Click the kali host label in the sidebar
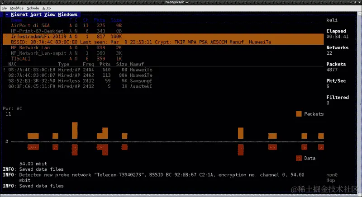Viewport: 362px width, 197px height. tap(332, 20)
